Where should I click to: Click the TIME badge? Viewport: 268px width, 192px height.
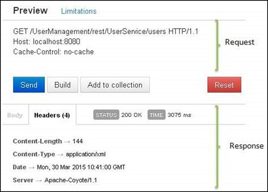pyautogui.click(x=156, y=115)
